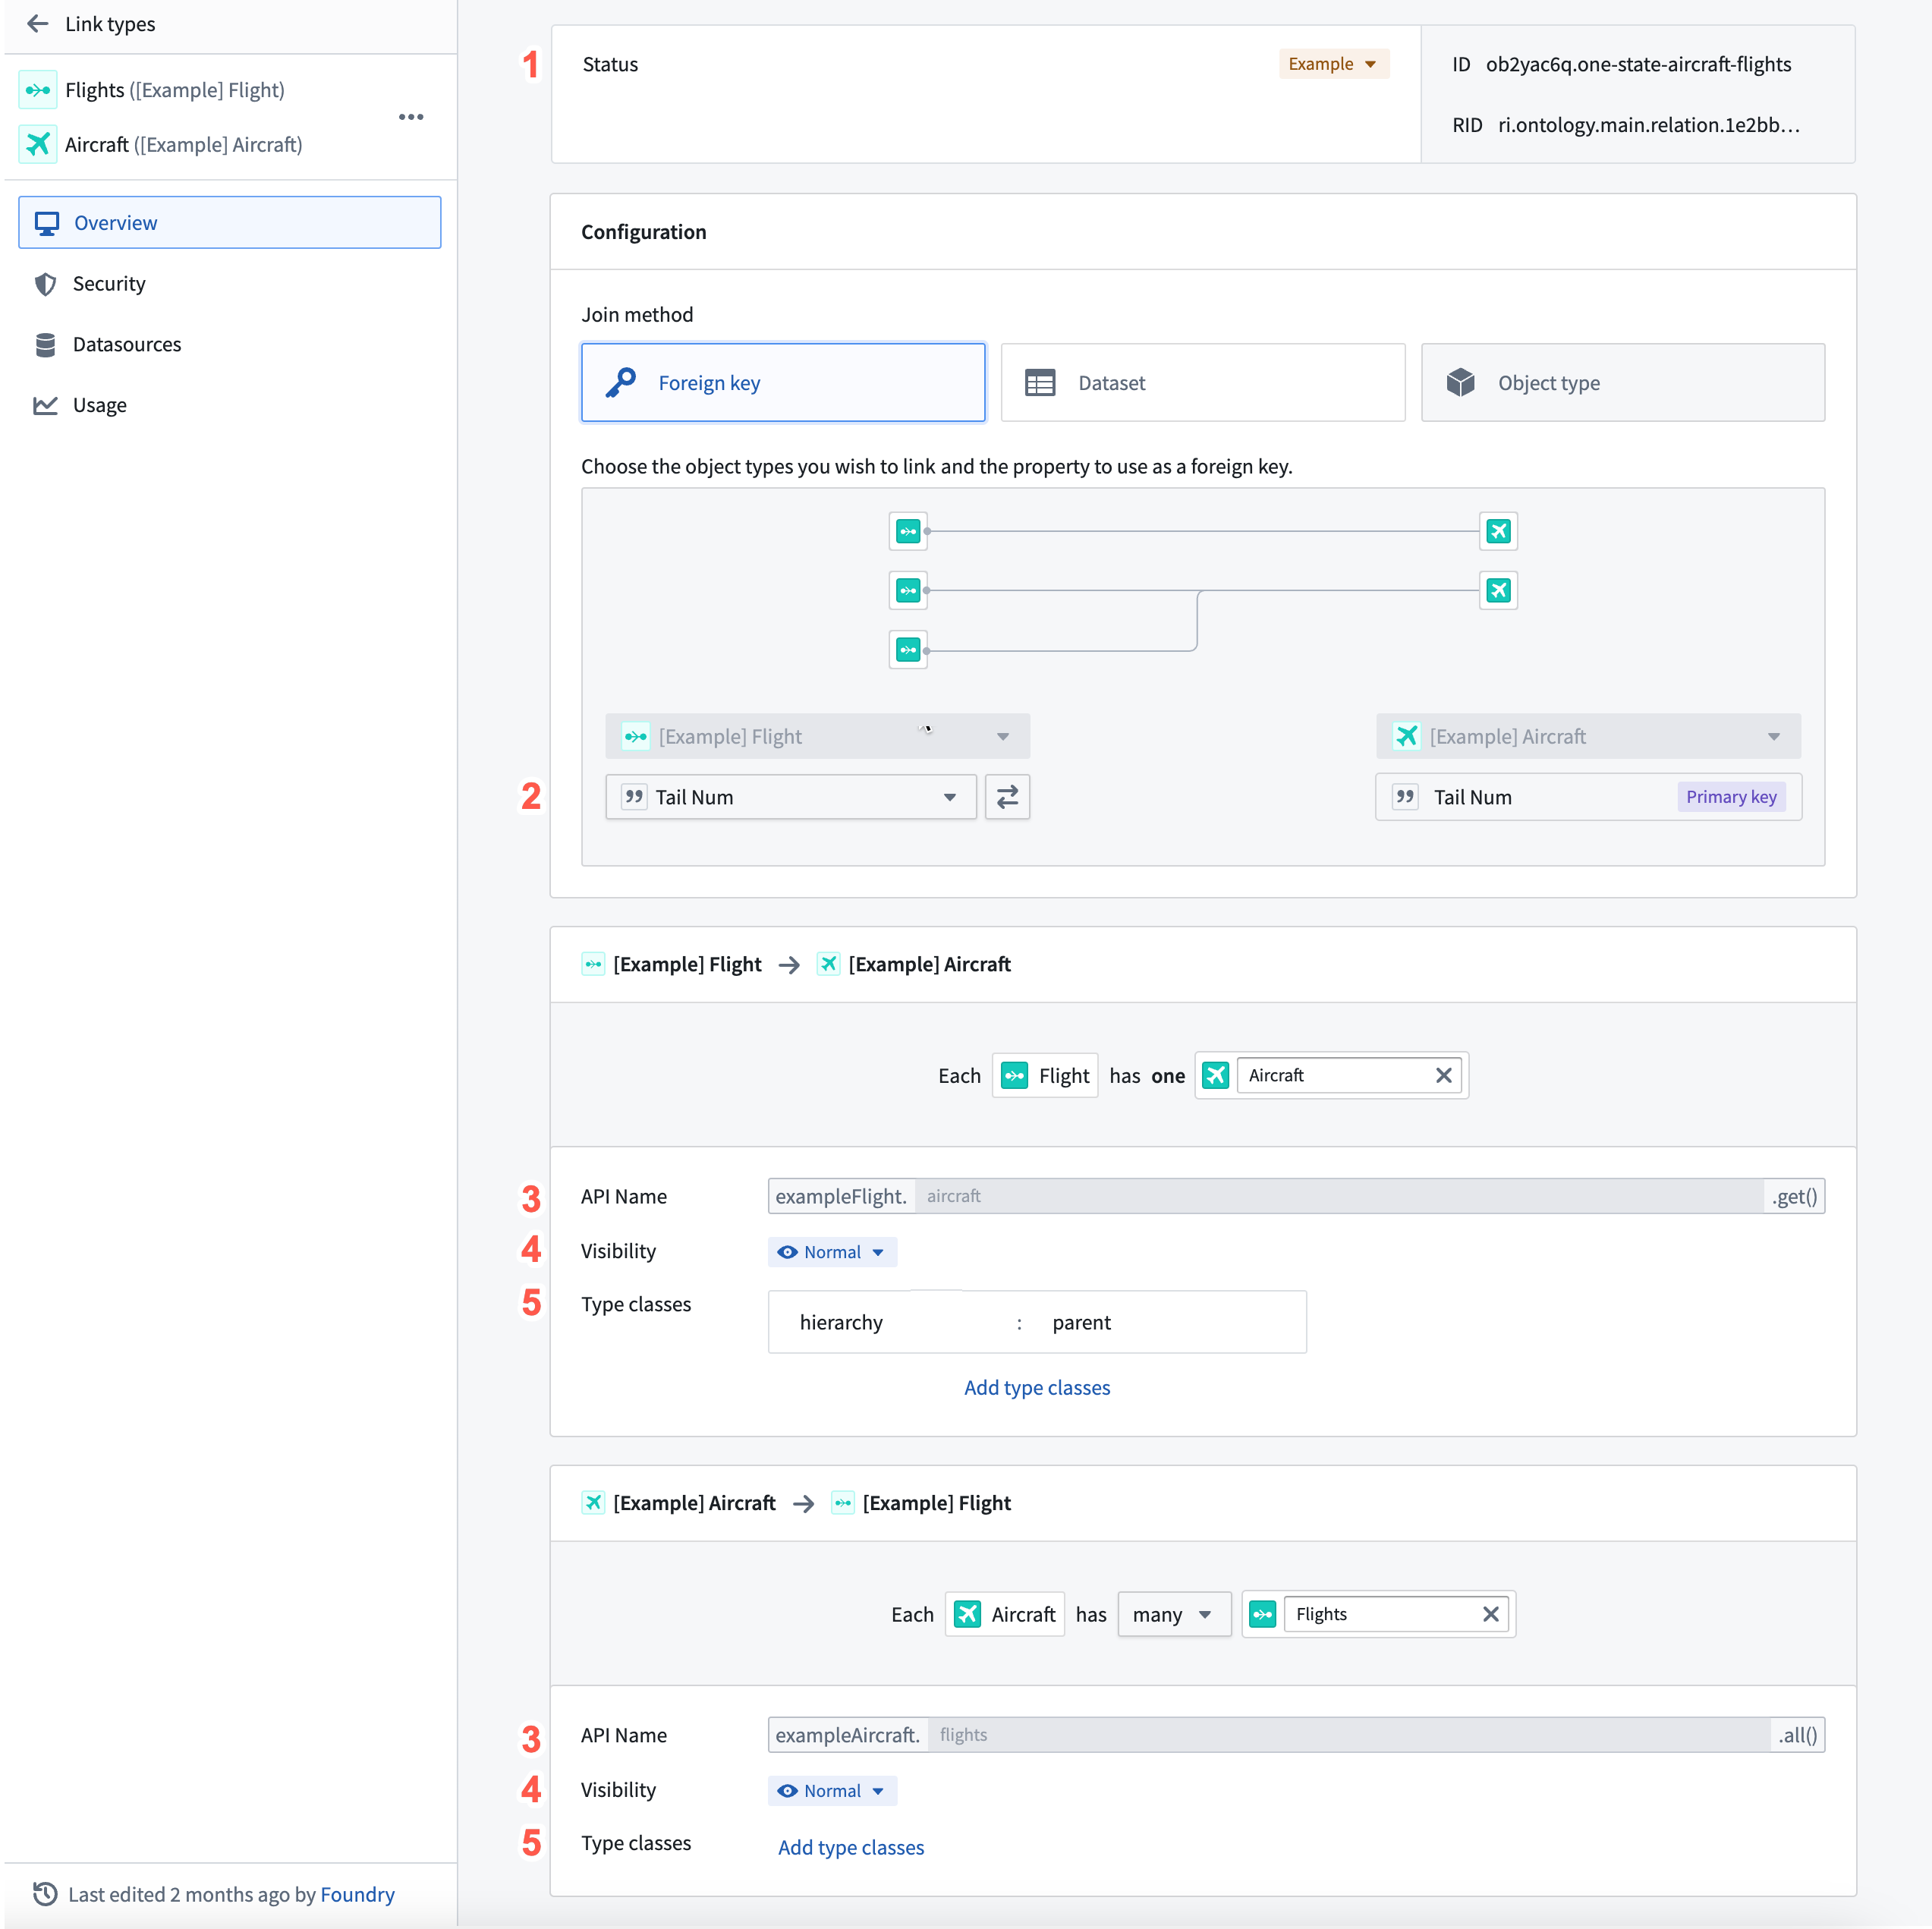Click the hierarchy type class key
The image size is (1932, 1929).
[x=841, y=1322]
